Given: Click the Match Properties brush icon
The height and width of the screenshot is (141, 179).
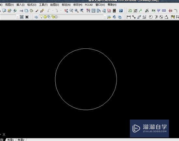Looking at the screenshot, I should (37, 11).
